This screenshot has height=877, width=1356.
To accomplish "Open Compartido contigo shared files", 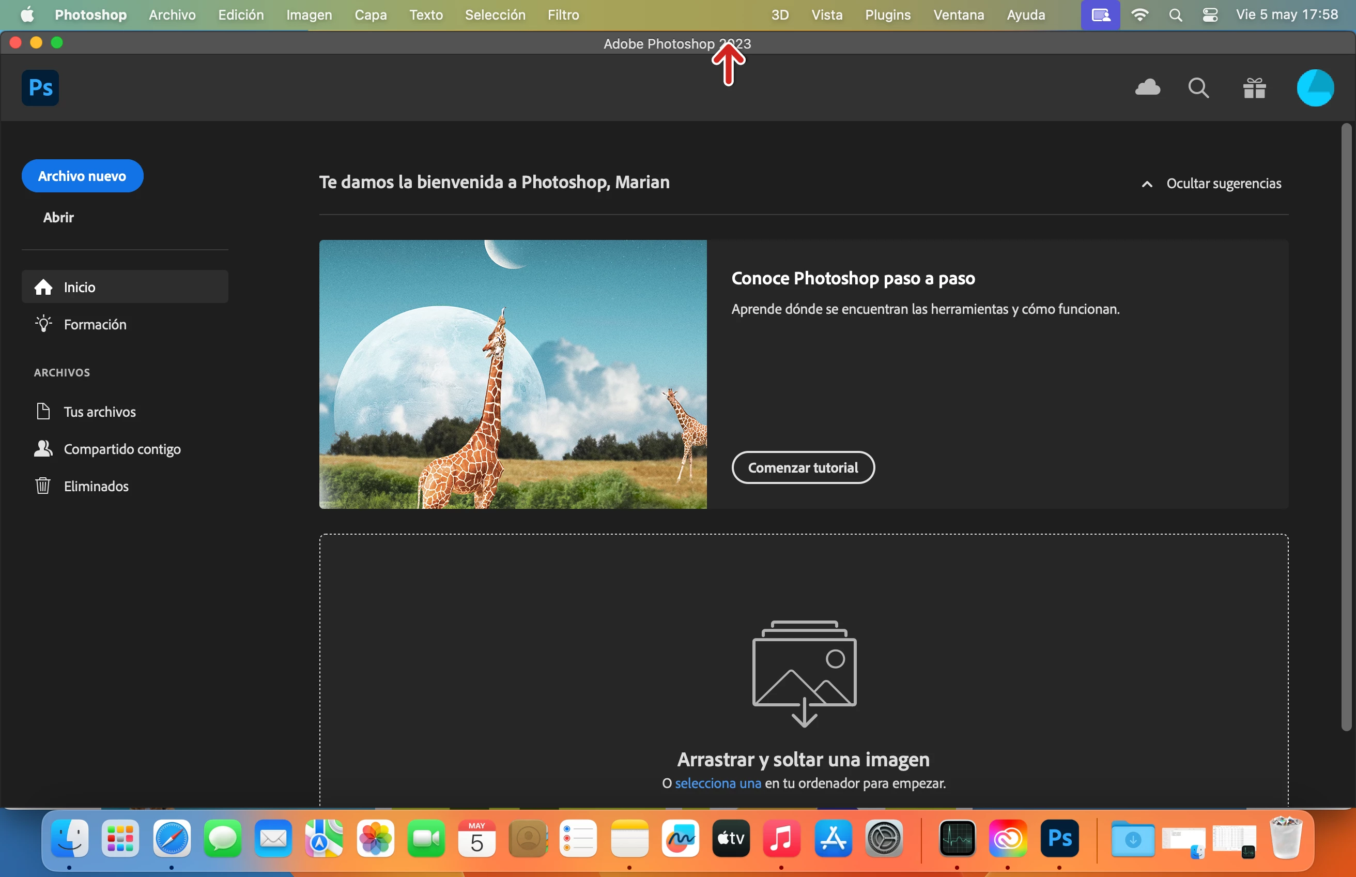I will 122,449.
